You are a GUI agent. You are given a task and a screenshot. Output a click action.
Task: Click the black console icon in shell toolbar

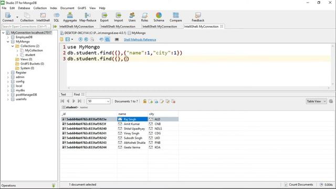[x=117, y=39]
